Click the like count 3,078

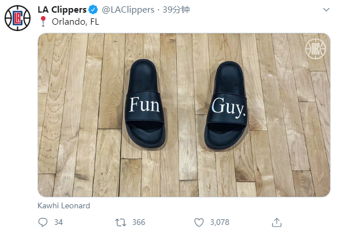coord(219,222)
